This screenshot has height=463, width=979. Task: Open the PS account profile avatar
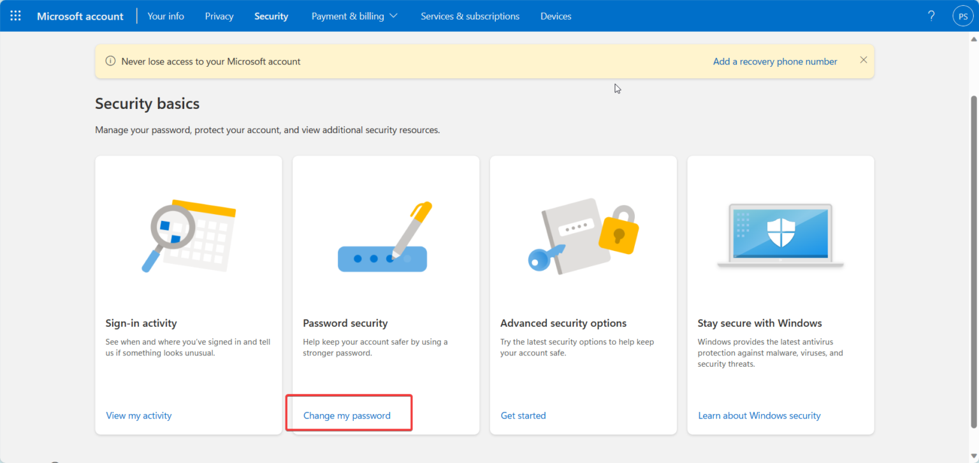click(962, 16)
